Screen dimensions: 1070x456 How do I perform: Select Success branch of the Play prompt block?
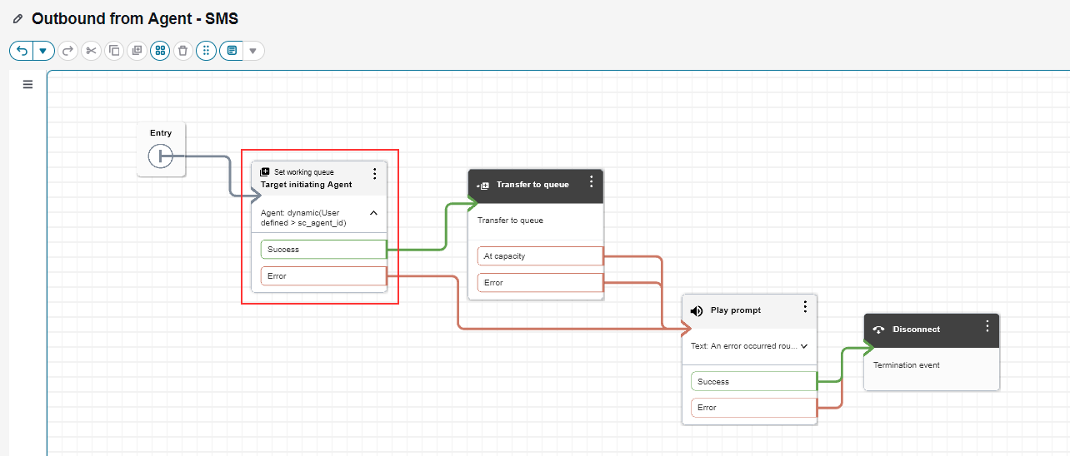[x=754, y=381]
